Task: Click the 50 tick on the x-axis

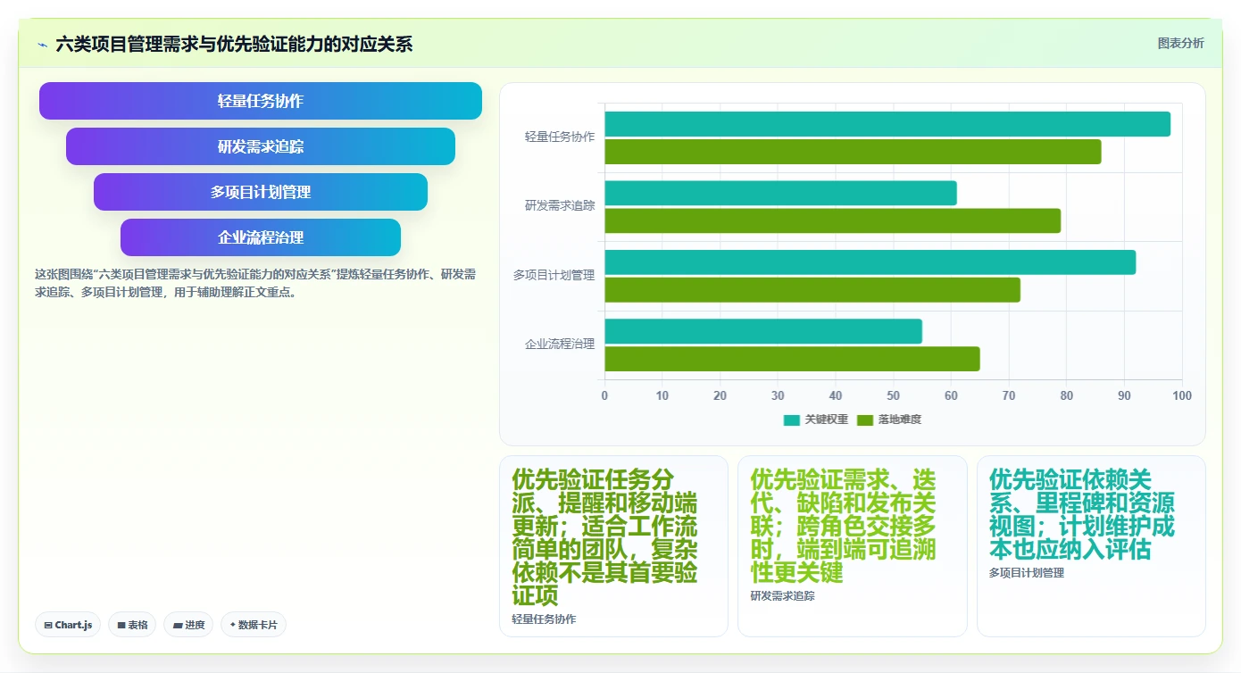Action: click(894, 395)
